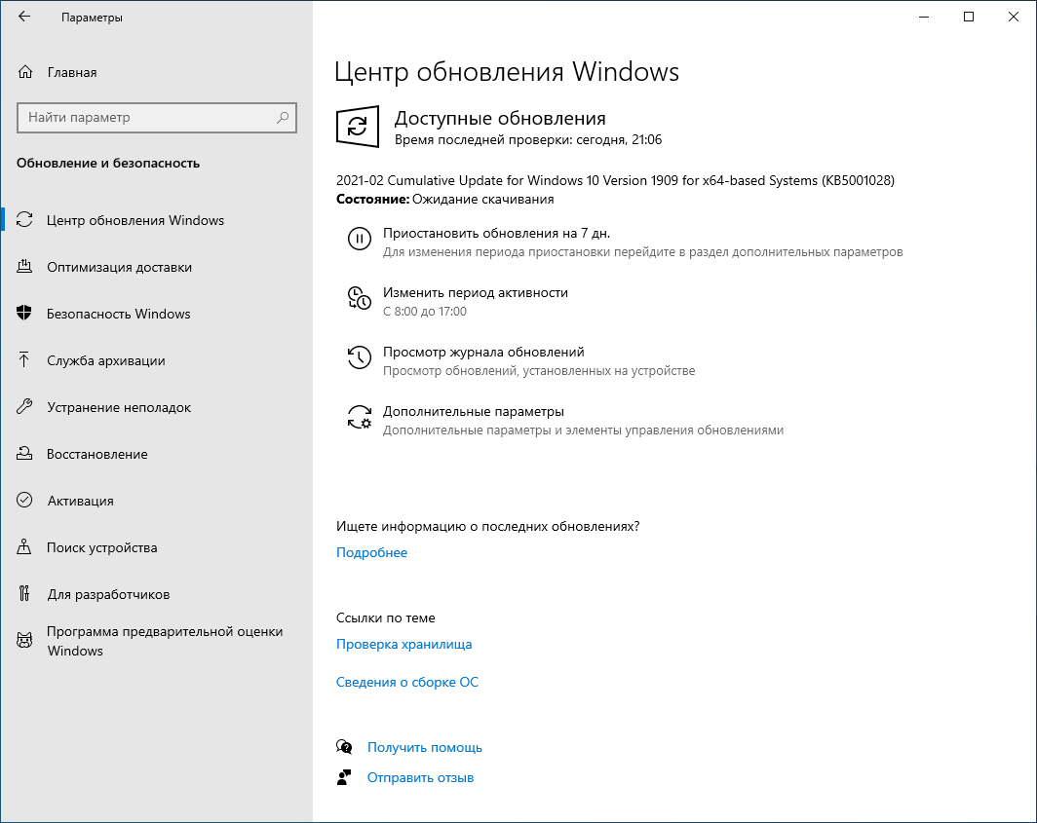This screenshot has height=823, width=1037.
Task: Open Сведения о сборке ОС
Action: [406, 682]
